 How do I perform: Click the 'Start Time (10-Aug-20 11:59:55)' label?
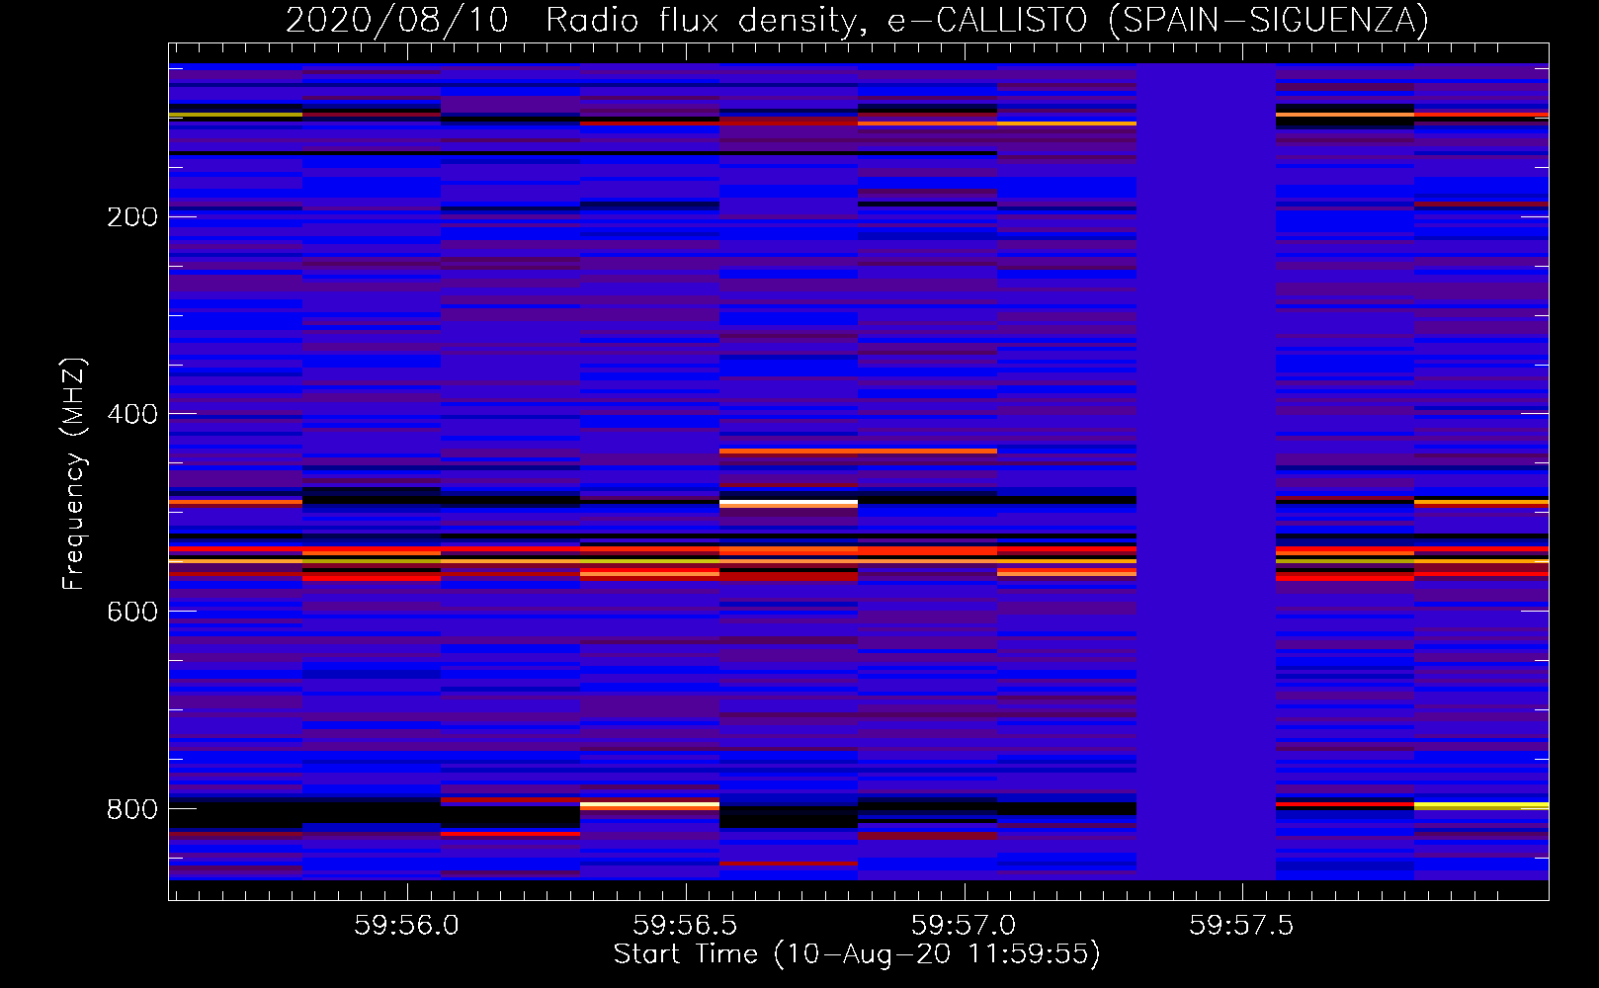click(x=857, y=954)
